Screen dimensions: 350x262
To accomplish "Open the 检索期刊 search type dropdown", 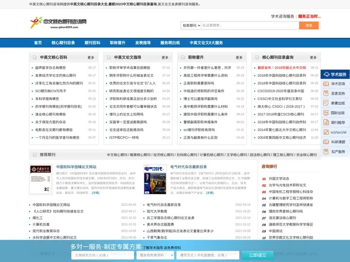I will 191,25.
